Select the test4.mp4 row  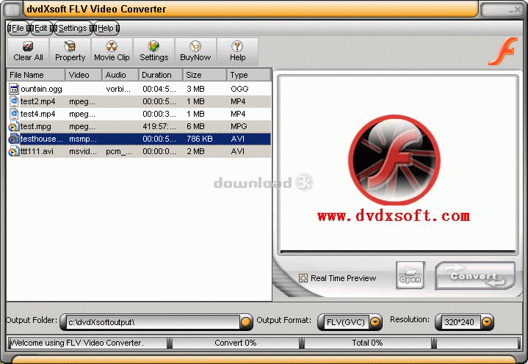[x=139, y=114]
